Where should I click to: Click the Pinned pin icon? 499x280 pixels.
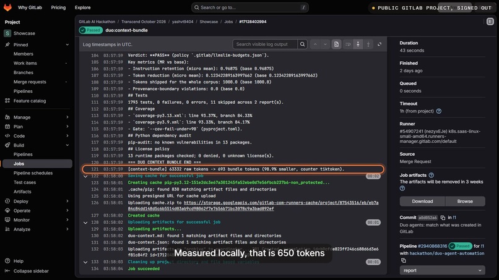[7, 45]
